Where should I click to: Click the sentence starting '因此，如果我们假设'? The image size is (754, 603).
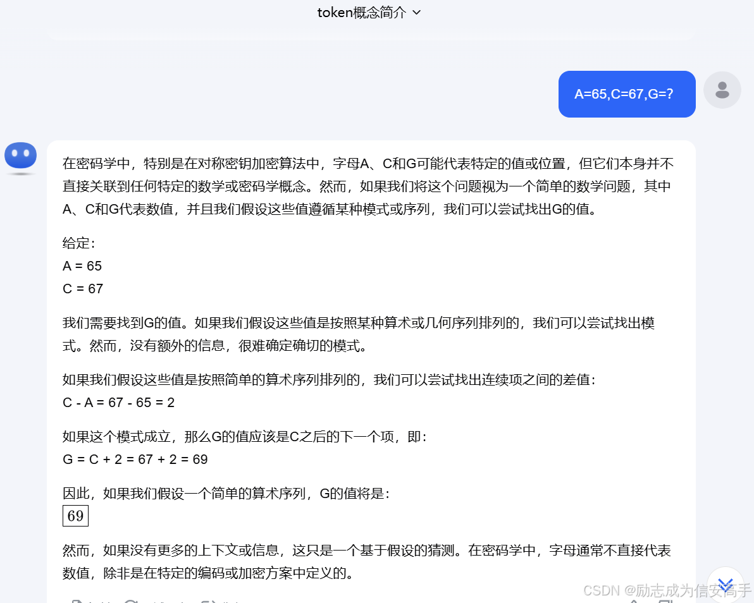point(226,494)
